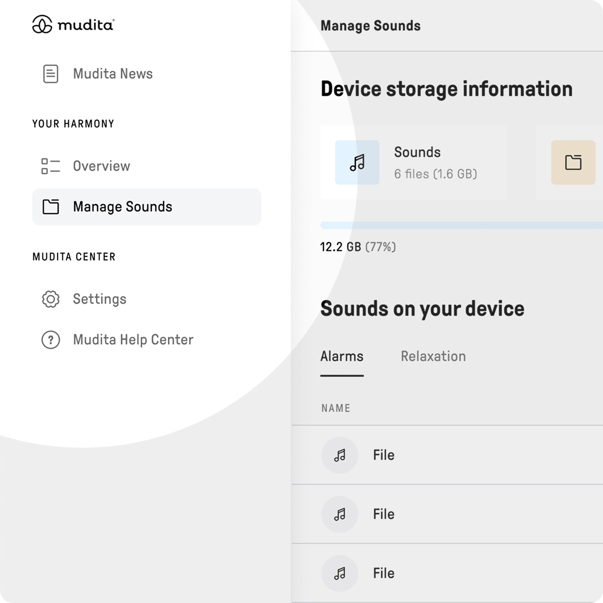Click the Mudita lotus logo icon
The width and height of the screenshot is (603, 603).
(42, 25)
